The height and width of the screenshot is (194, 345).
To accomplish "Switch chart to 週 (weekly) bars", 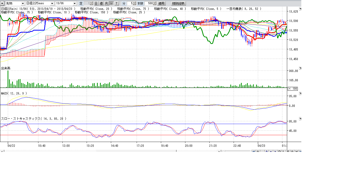I will (x=101, y=4).
